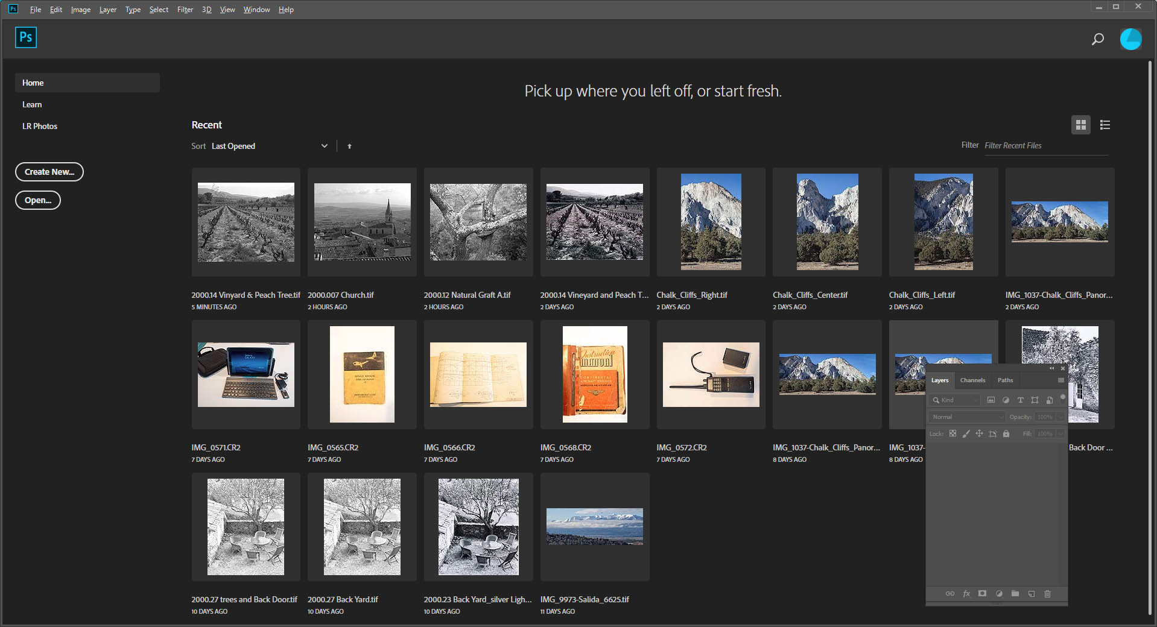Create a new adjustment layer

[x=999, y=594]
